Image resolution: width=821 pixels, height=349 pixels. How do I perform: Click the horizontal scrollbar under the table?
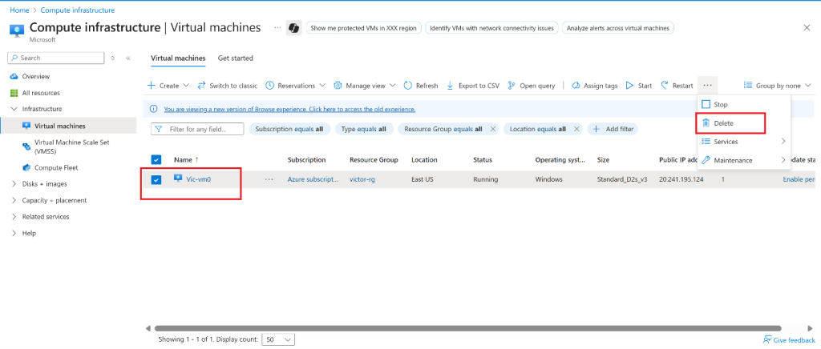tap(468, 328)
